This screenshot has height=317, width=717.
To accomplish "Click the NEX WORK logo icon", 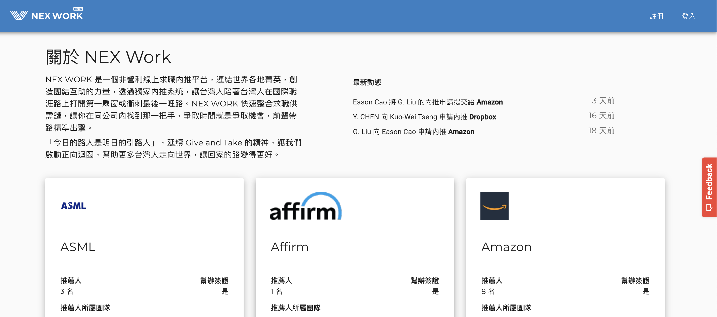I will tap(19, 15).
